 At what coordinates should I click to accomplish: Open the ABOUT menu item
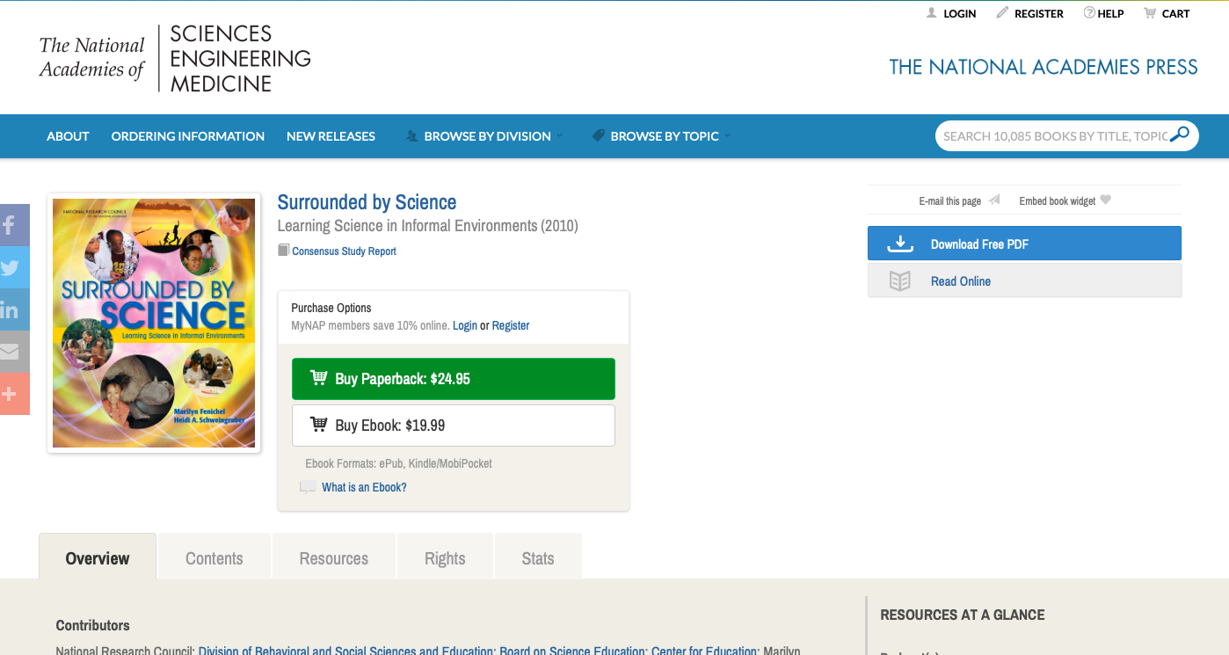tap(68, 136)
